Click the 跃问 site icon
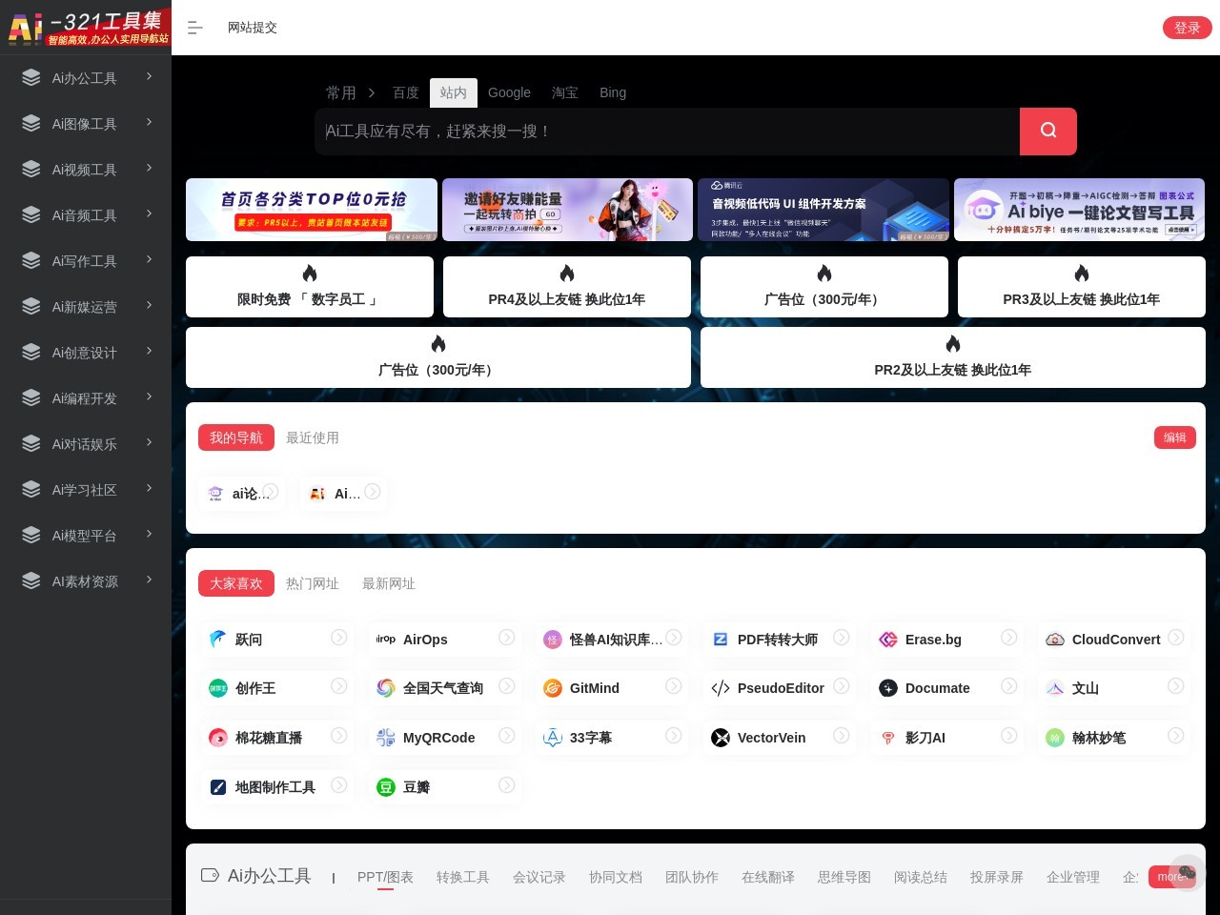Image resolution: width=1220 pixels, height=915 pixels. [218, 640]
